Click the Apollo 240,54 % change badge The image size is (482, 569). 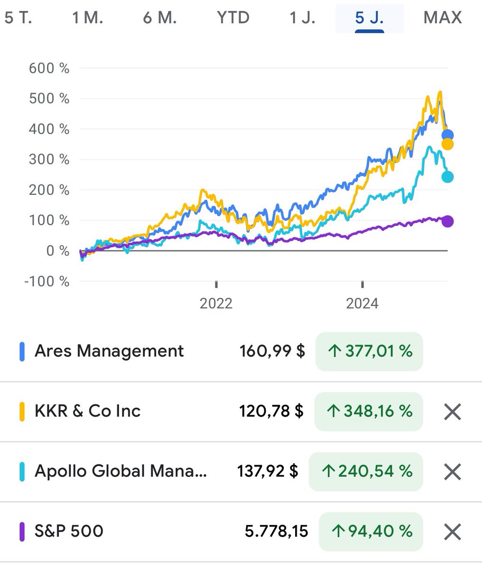(366, 472)
